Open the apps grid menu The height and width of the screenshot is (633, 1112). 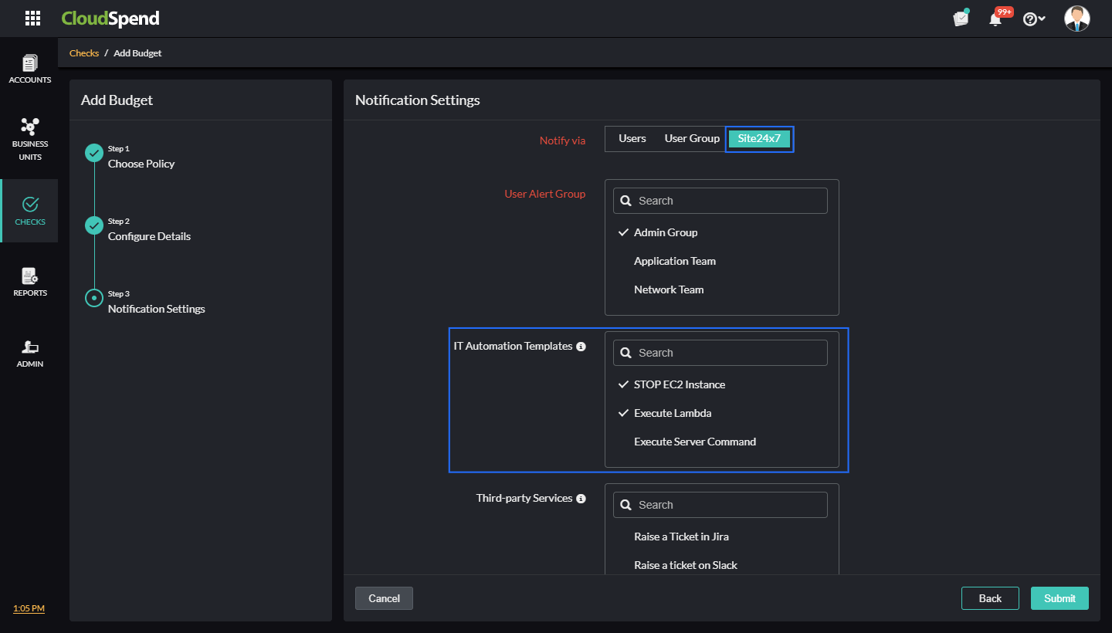[32, 18]
